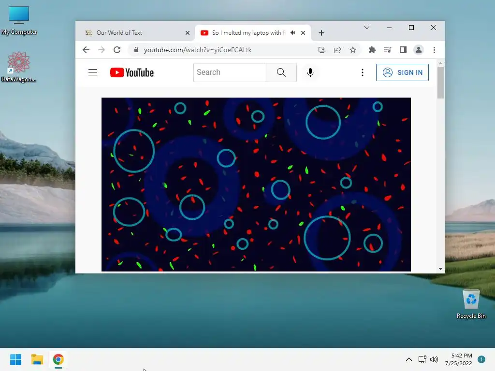The height and width of the screenshot is (371, 495).
Task: Click the page scrollbar thumb
Action: click(x=440, y=83)
